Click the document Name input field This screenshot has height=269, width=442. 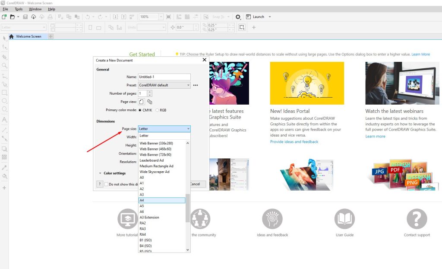point(164,77)
